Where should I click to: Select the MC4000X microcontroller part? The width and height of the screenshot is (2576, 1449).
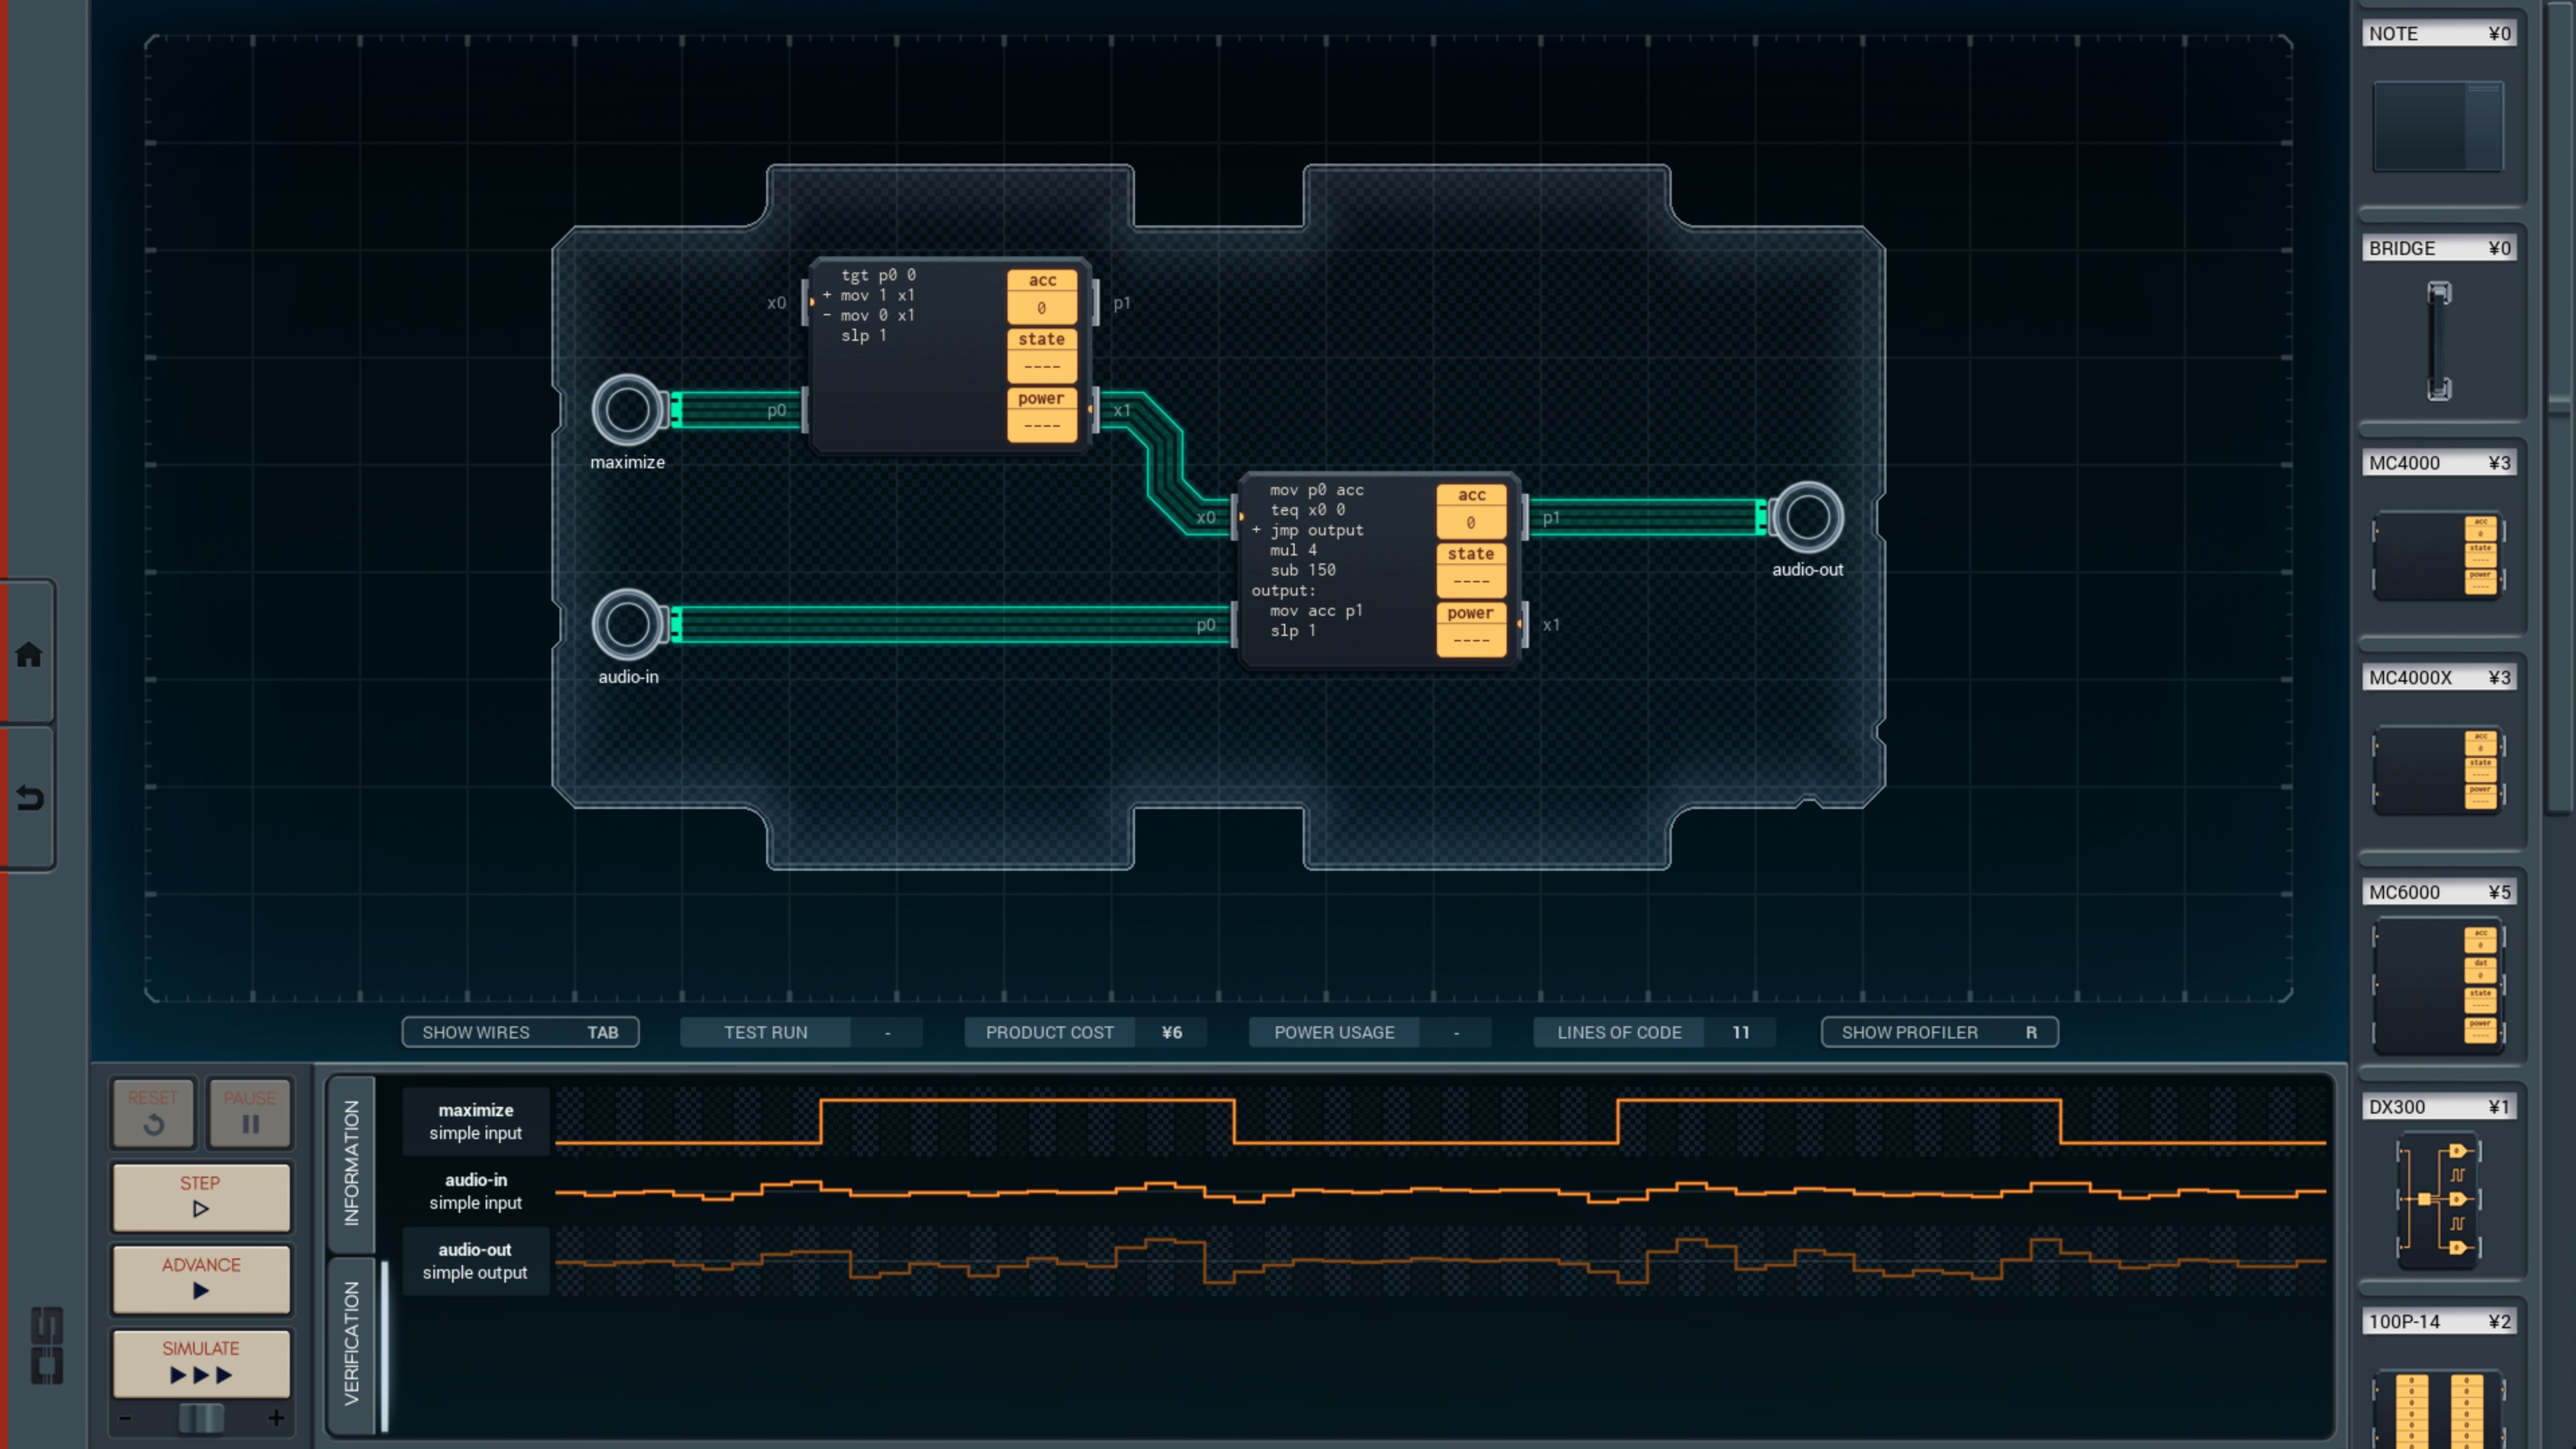pos(2438,770)
